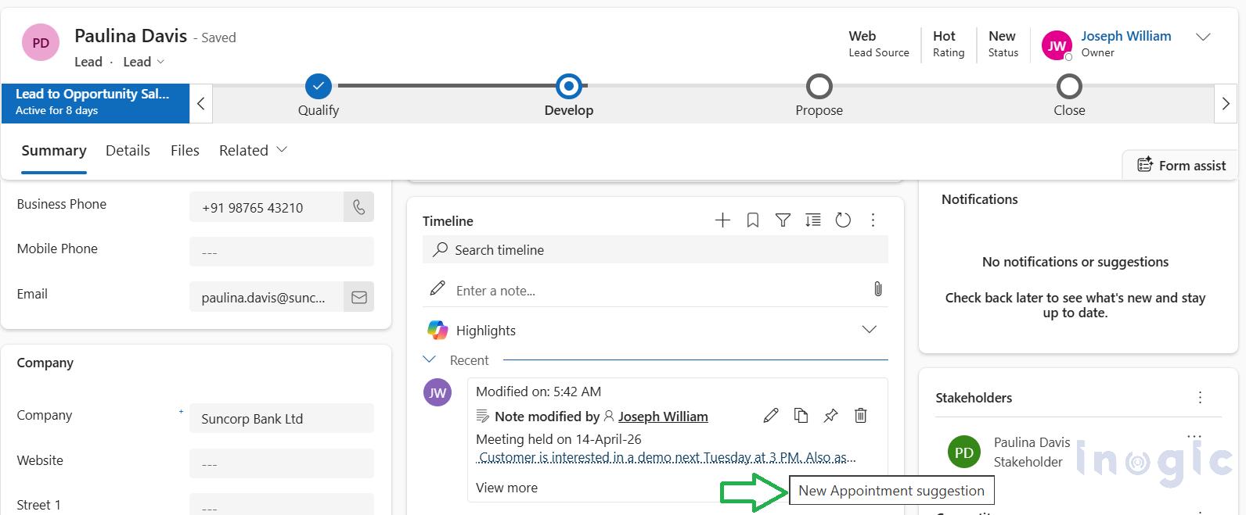Click the Modified on: 5:42 AM text
Screen dimensions: 1246x515
click(538, 392)
